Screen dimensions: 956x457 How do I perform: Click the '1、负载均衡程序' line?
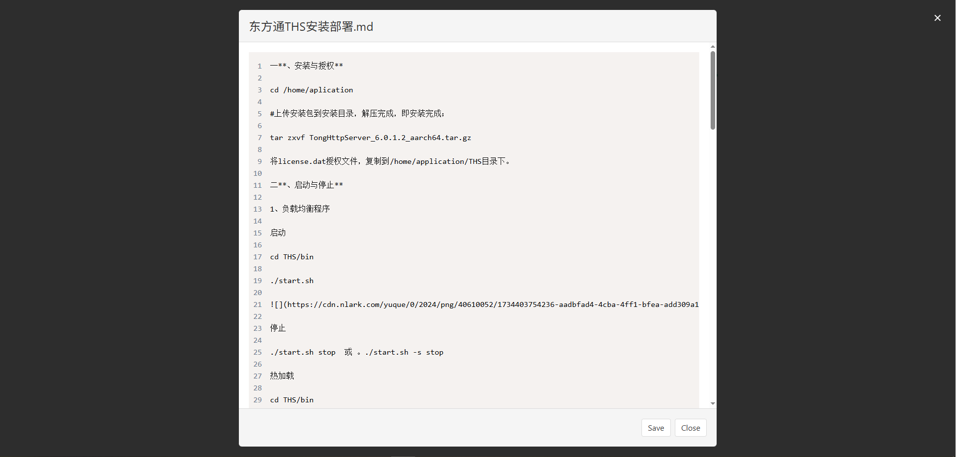click(x=300, y=209)
